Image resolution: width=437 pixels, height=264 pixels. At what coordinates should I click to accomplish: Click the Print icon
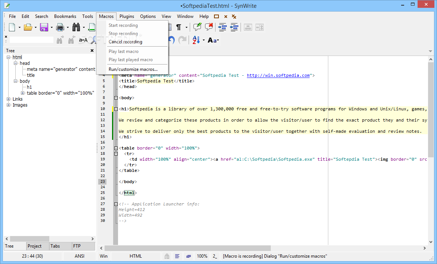60,27
